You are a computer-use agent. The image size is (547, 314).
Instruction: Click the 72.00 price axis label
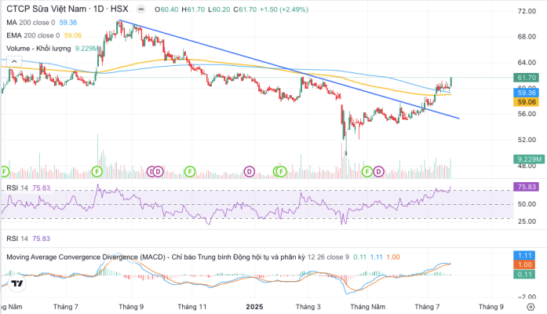[527, 11]
